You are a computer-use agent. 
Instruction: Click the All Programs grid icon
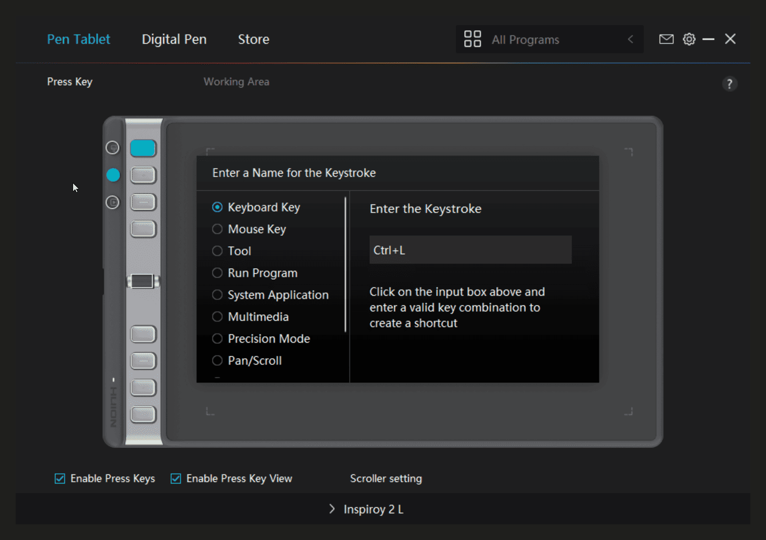473,39
